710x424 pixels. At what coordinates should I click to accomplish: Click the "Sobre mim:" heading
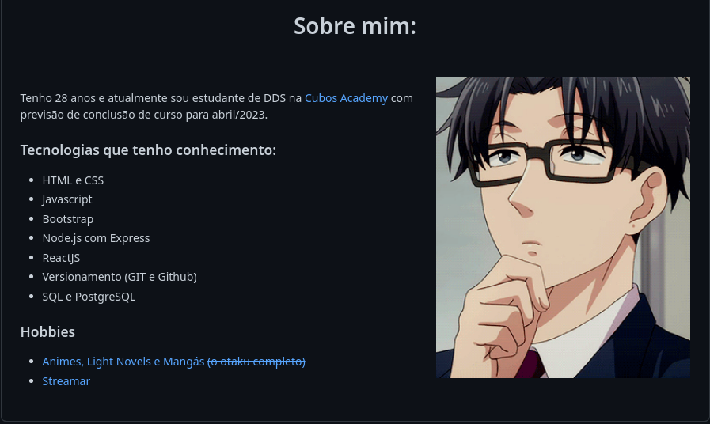pos(355,26)
